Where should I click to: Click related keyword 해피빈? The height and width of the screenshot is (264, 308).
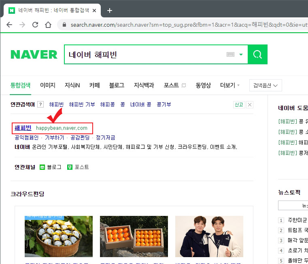[56, 104]
